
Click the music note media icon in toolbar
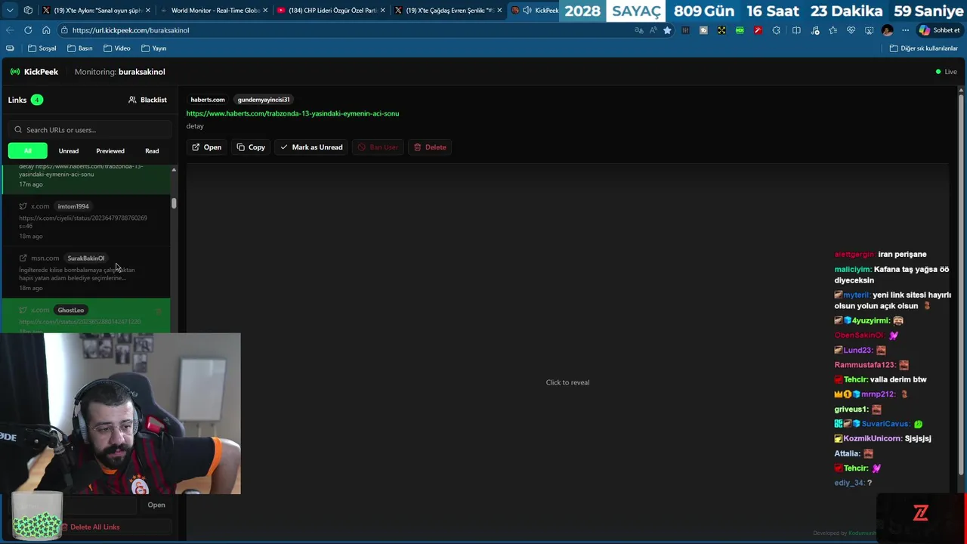click(x=815, y=30)
